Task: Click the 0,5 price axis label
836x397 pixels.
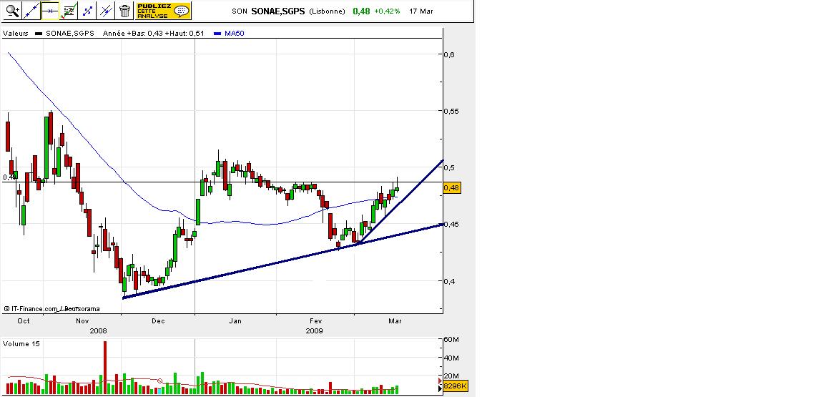Action: pos(449,167)
